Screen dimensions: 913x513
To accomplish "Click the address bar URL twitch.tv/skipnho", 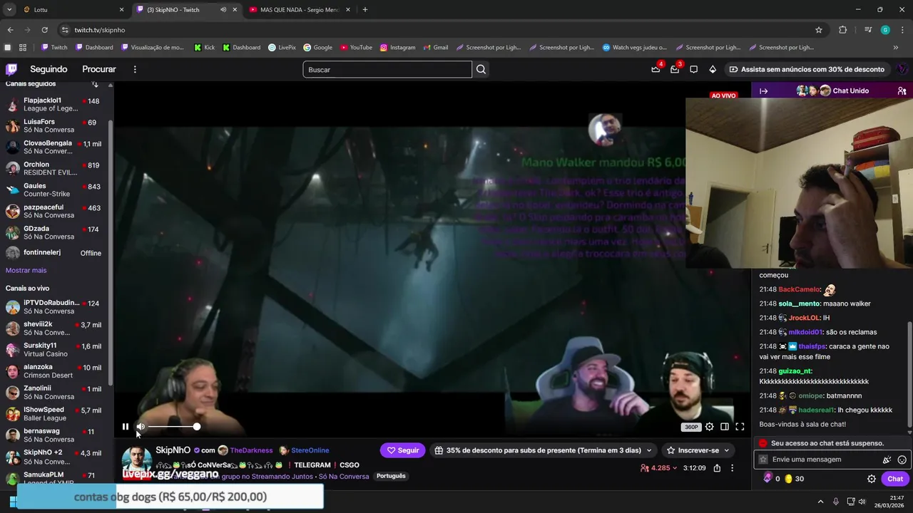I will [100, 30].
